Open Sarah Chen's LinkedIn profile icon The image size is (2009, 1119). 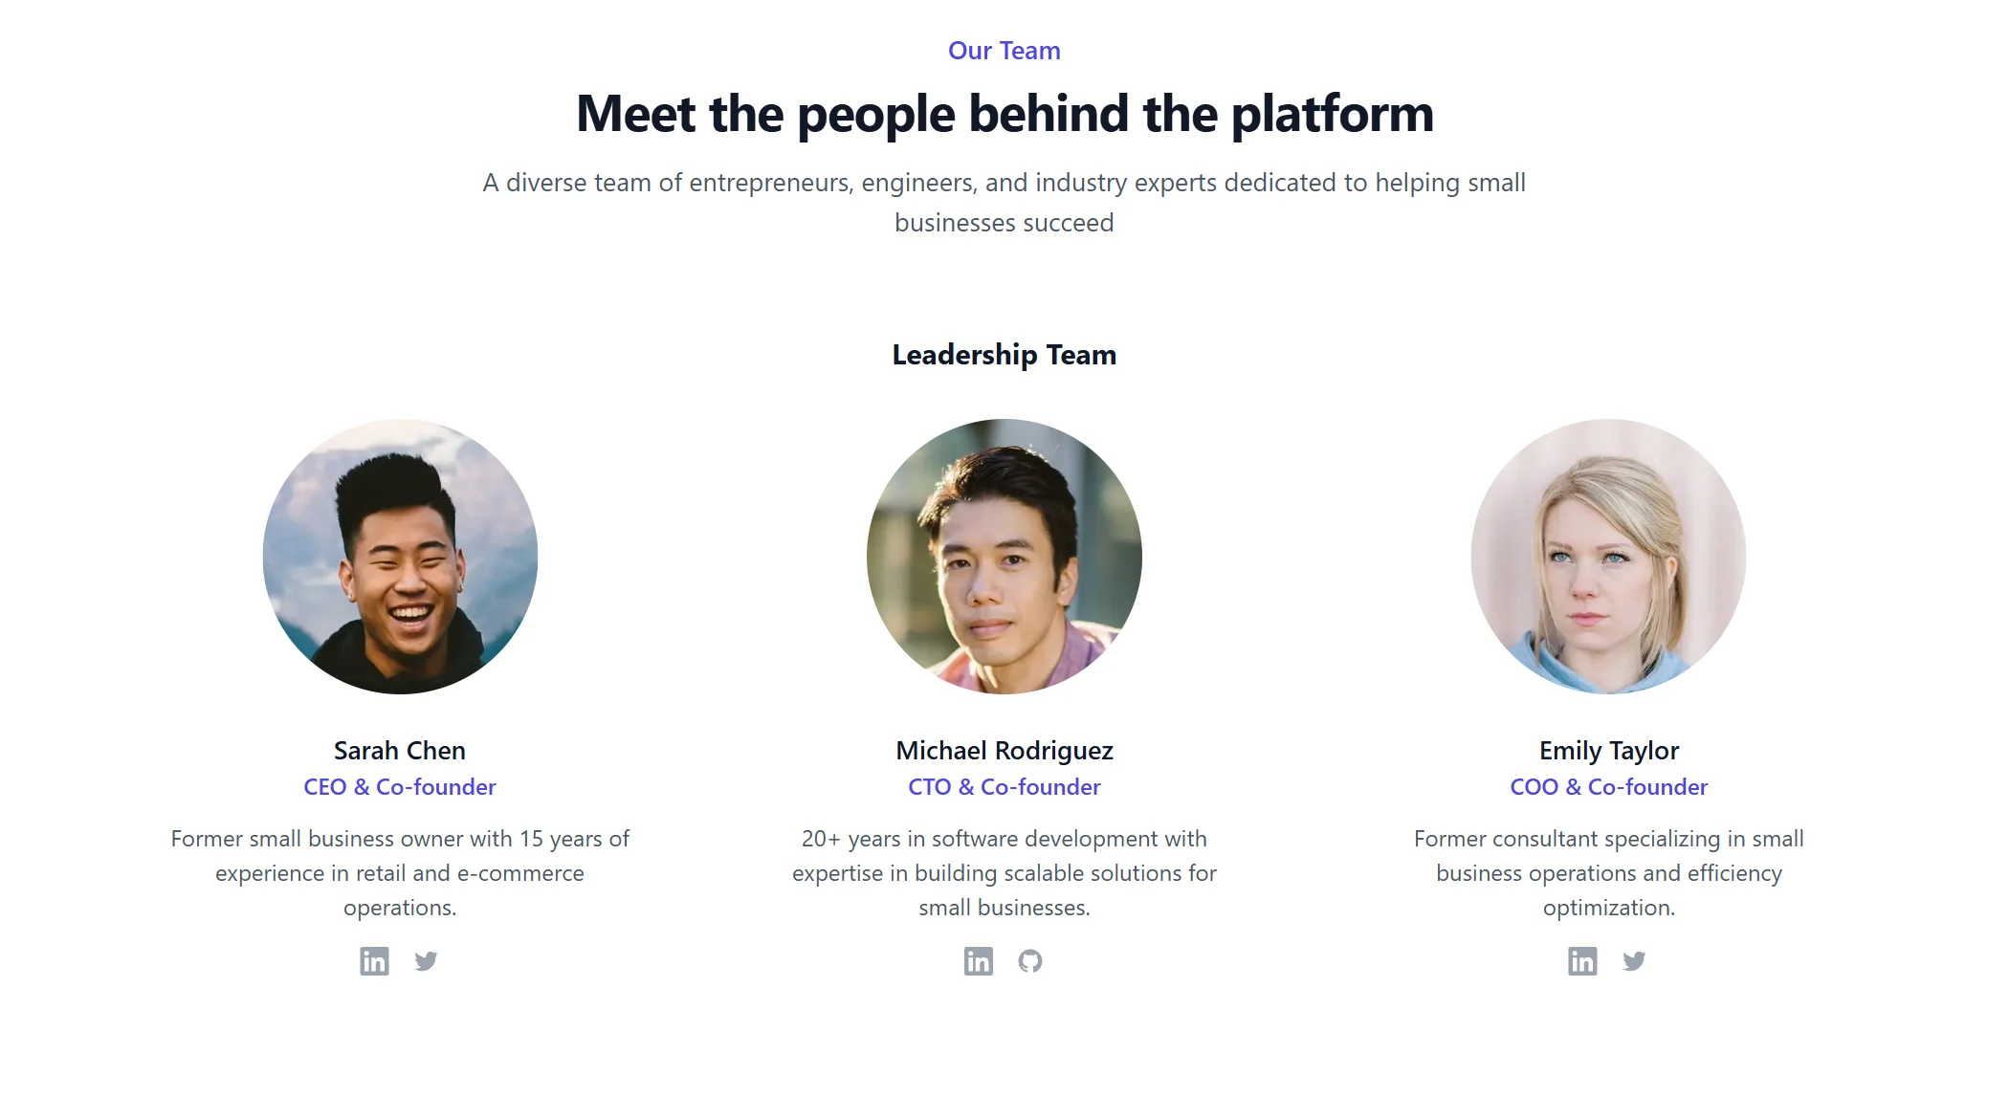(x=374, y=961)
